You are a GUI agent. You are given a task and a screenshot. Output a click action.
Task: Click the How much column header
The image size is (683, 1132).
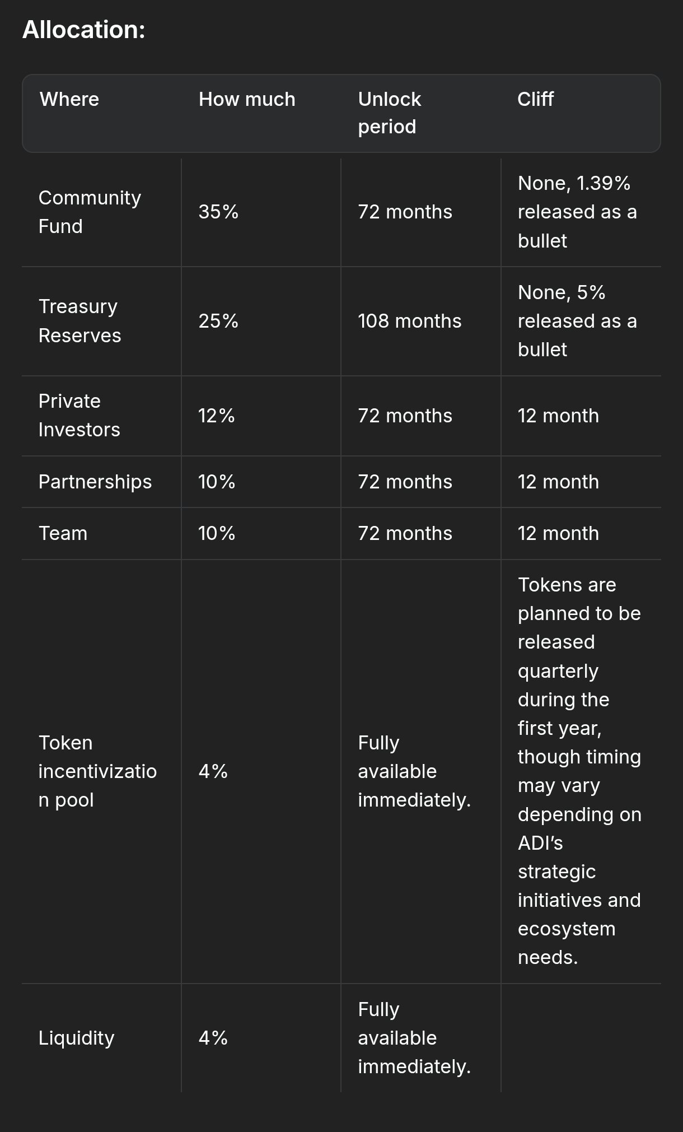coord(246,99)
